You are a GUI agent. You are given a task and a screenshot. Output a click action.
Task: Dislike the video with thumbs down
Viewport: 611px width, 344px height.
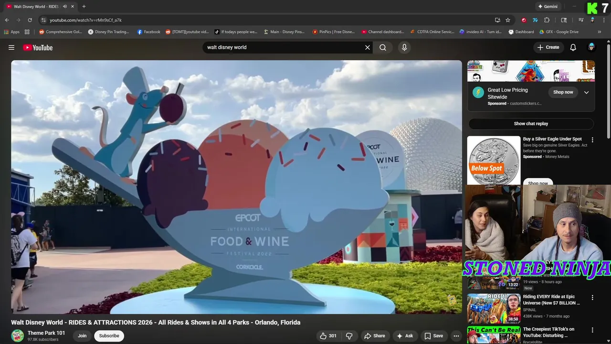349,336
